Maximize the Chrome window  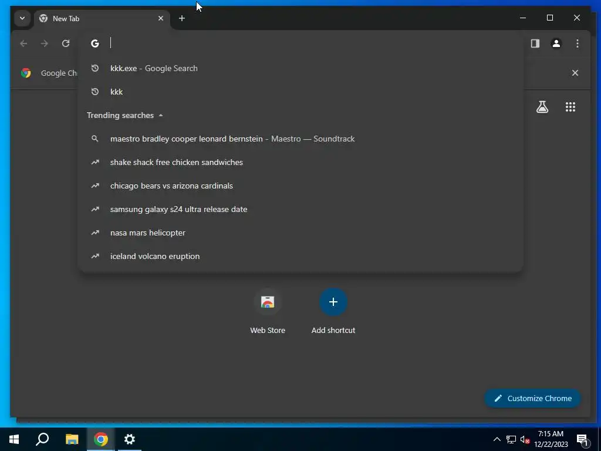[549, 18]
